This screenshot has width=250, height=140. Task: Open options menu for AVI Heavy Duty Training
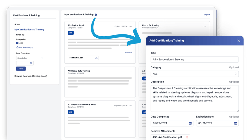pos(131,72)
